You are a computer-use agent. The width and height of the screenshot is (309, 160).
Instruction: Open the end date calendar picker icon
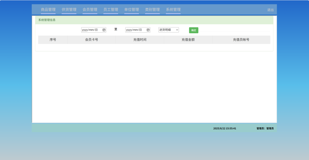148,30
